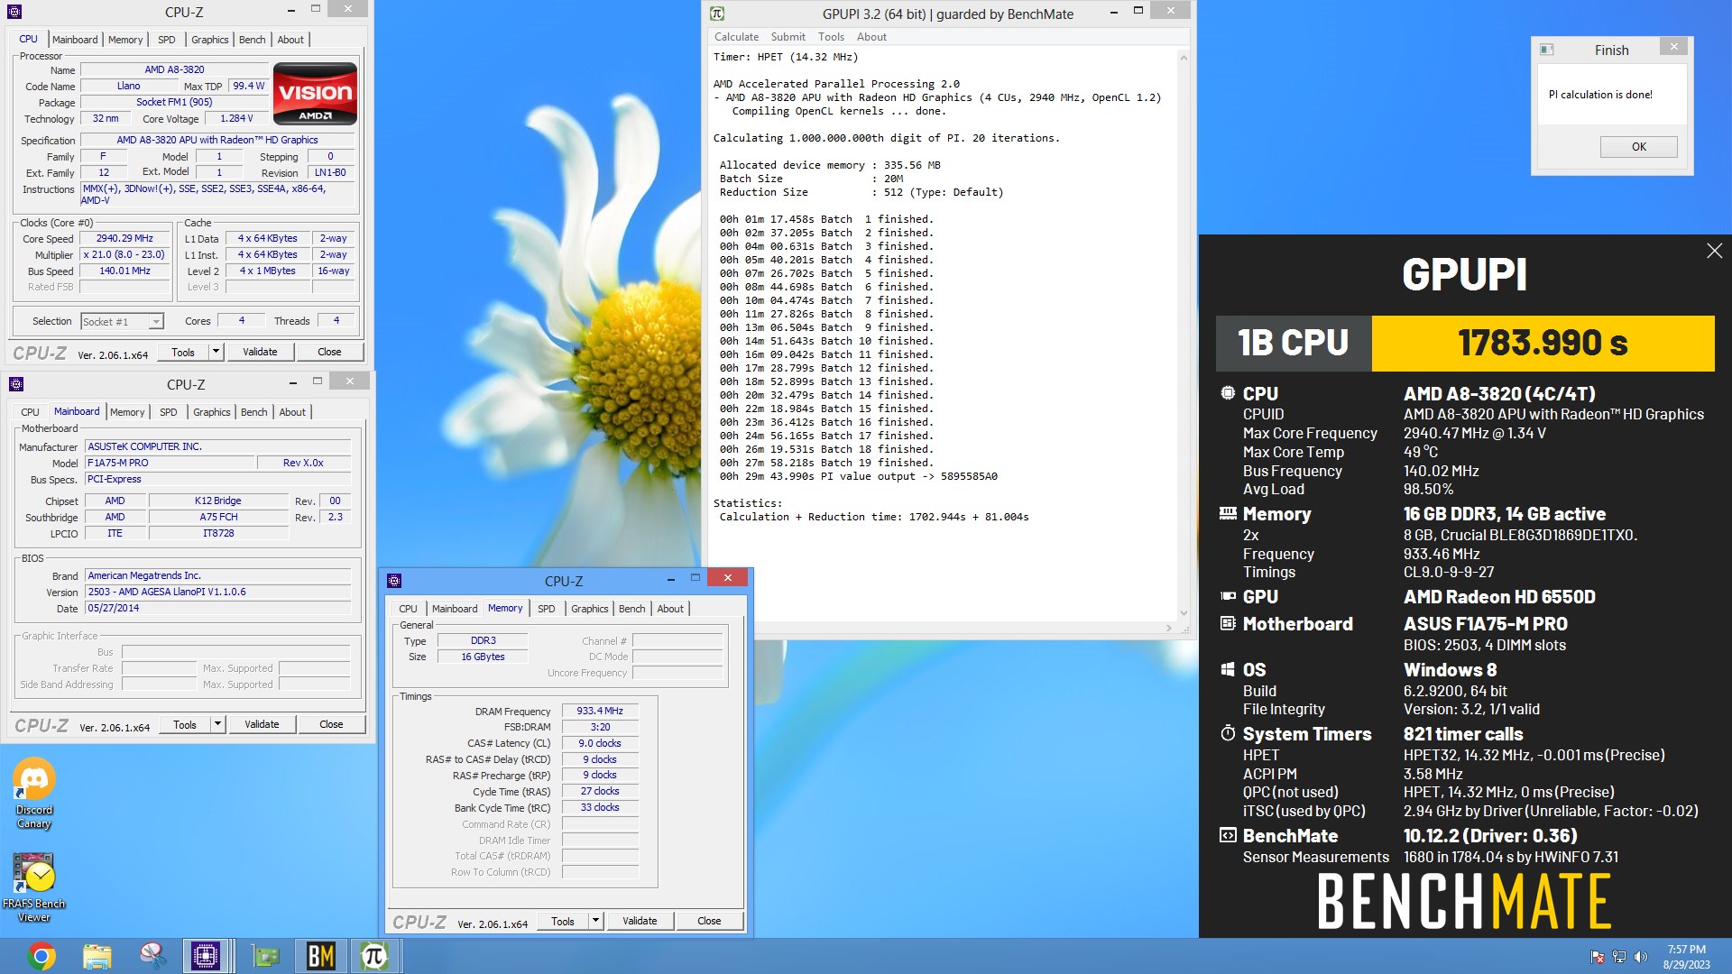Click the top CPU-Z window title icon
This screenshot has height=974, width=1732.
[14, 12]
